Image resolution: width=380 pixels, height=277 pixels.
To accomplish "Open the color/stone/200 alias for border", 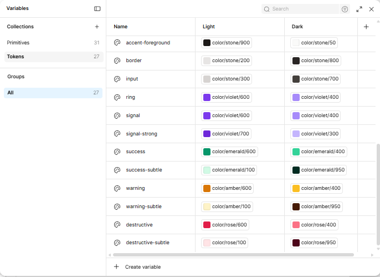I will [227, 61].
